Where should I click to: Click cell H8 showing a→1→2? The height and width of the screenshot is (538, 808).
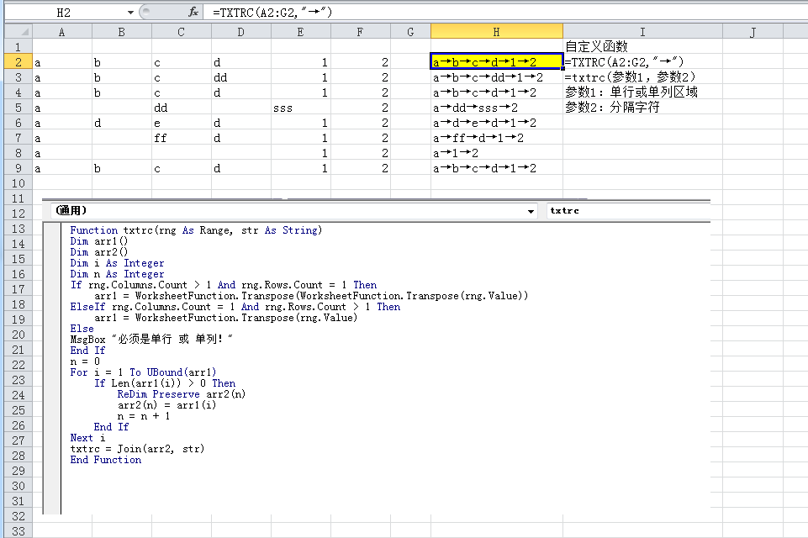pos(497,153)
